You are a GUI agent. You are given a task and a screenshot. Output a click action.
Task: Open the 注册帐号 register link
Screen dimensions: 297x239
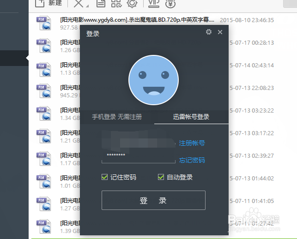pyautogui.click(x=192, y=143)
